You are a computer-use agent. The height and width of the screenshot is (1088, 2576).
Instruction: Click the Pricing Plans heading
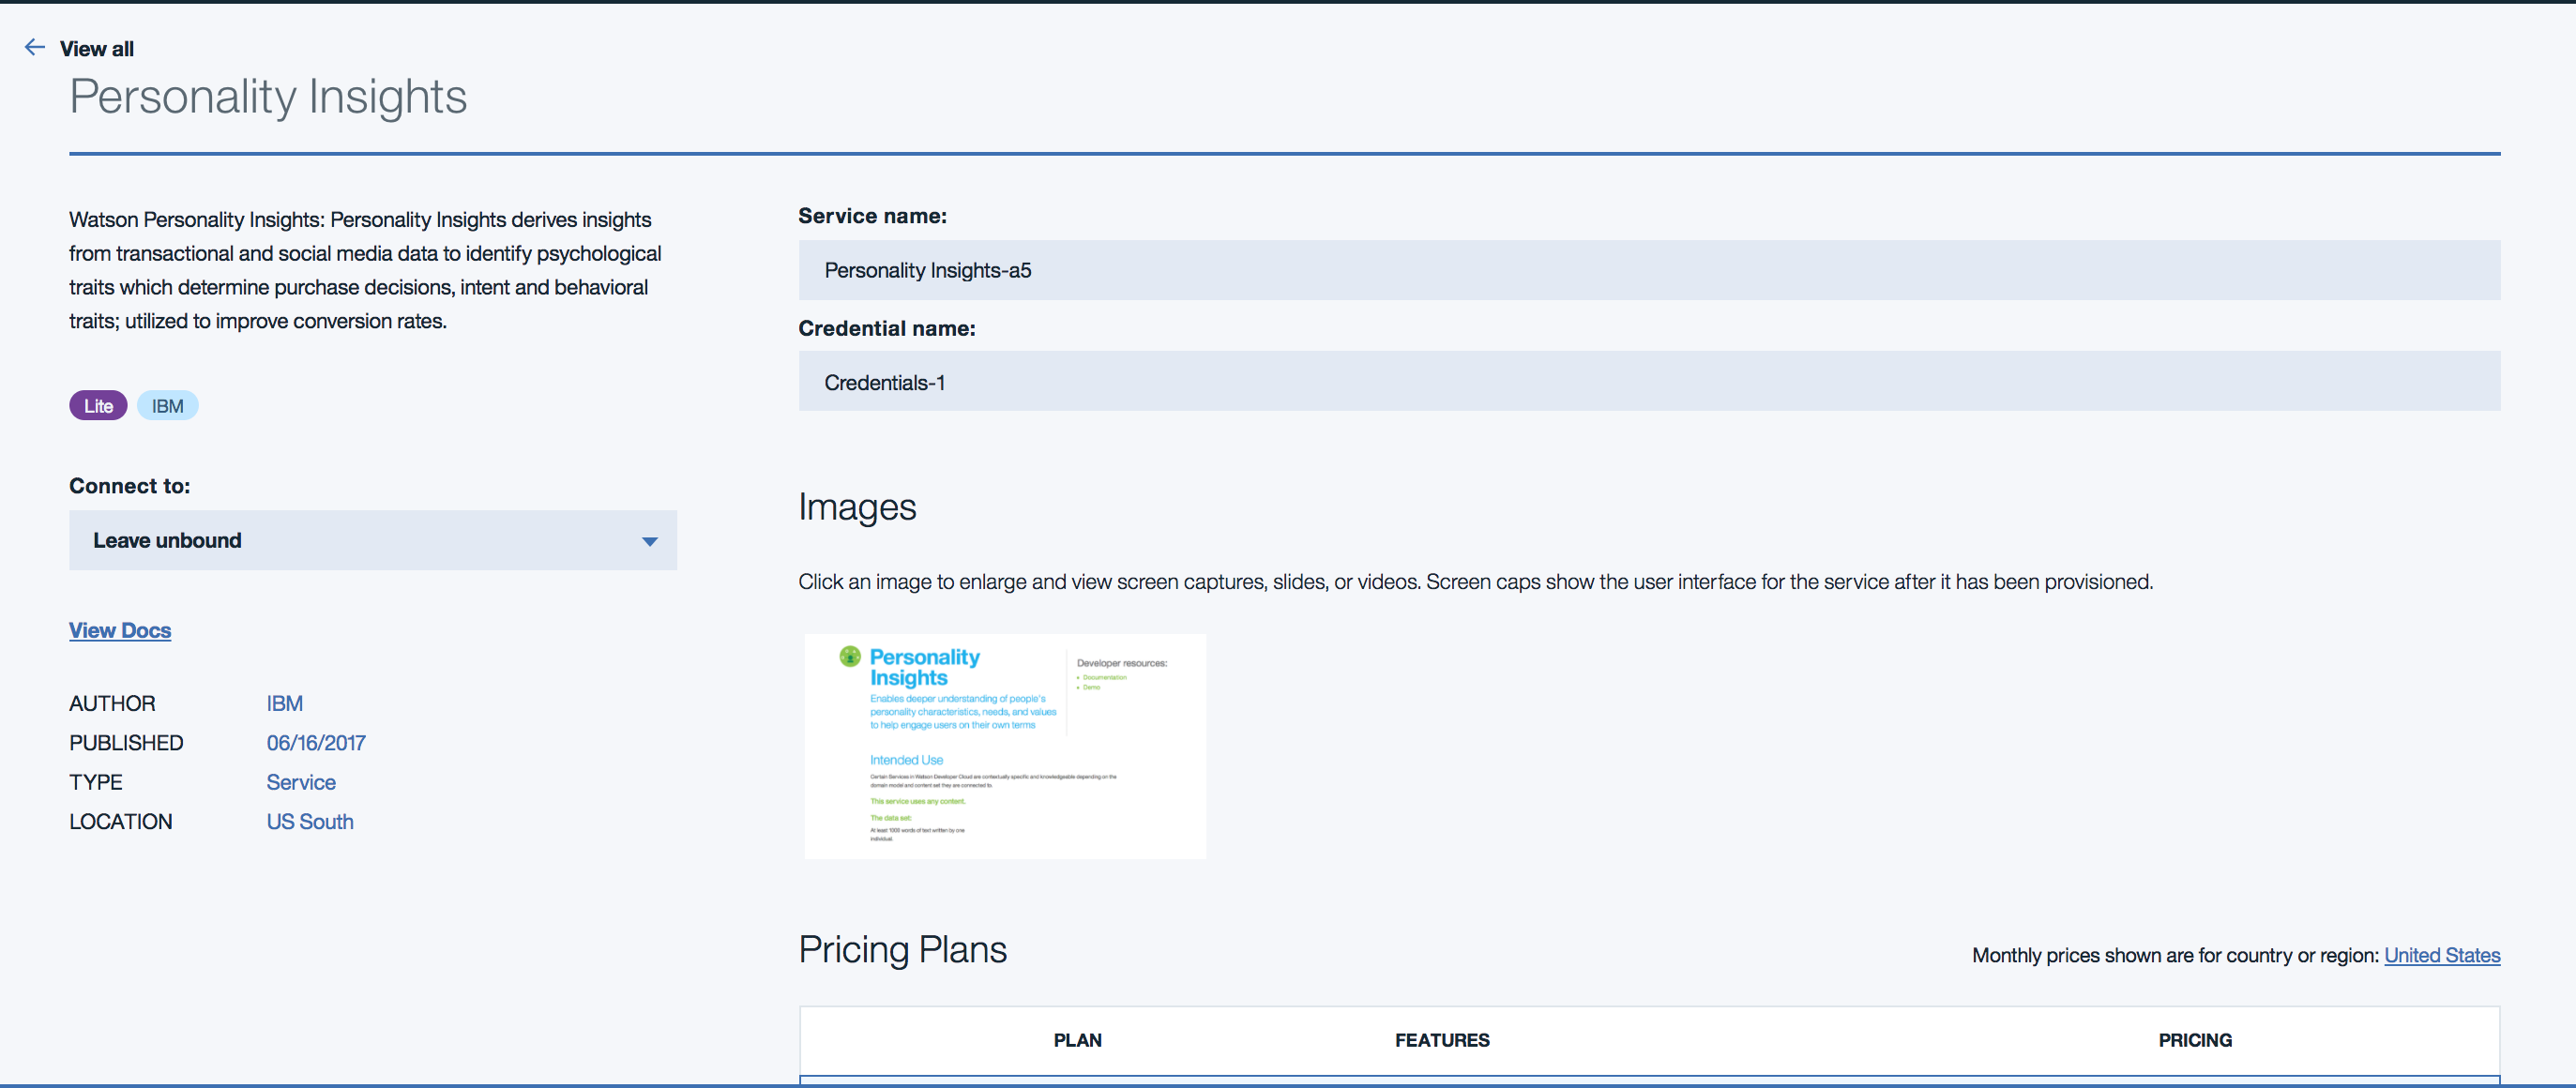point(902,950)
